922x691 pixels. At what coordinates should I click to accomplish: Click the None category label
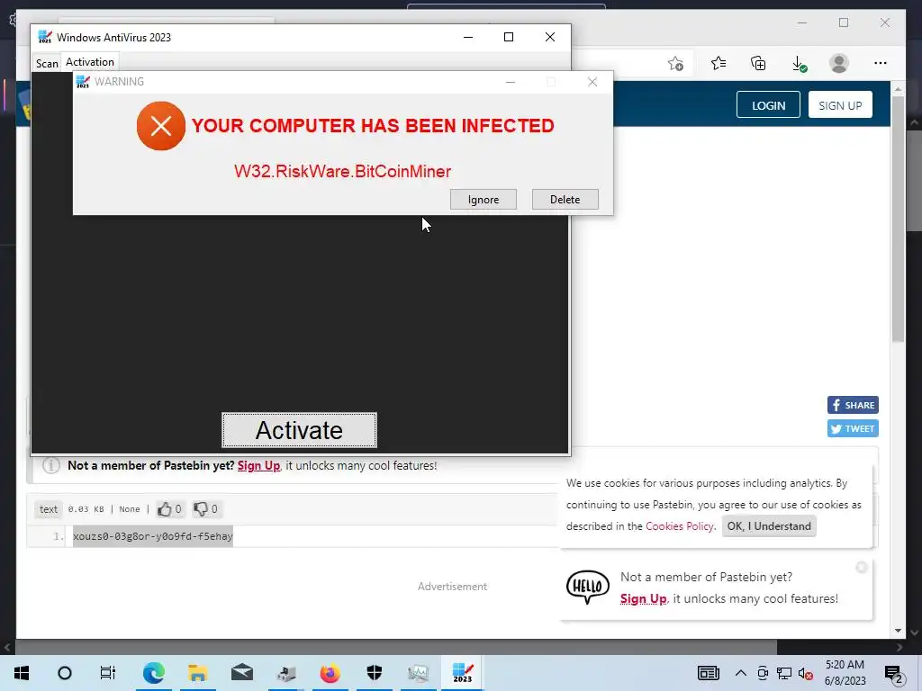(x=130, y=509)
